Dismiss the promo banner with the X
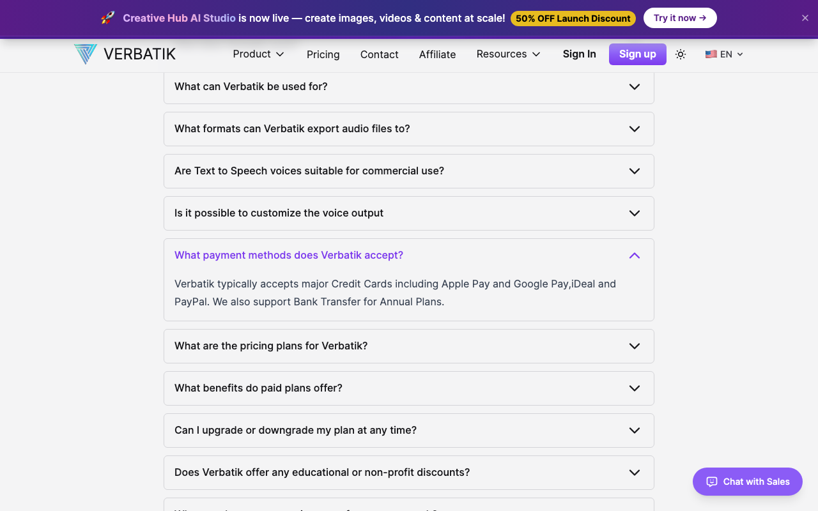This screenshot has height=511, width=818. pos(805,18)
